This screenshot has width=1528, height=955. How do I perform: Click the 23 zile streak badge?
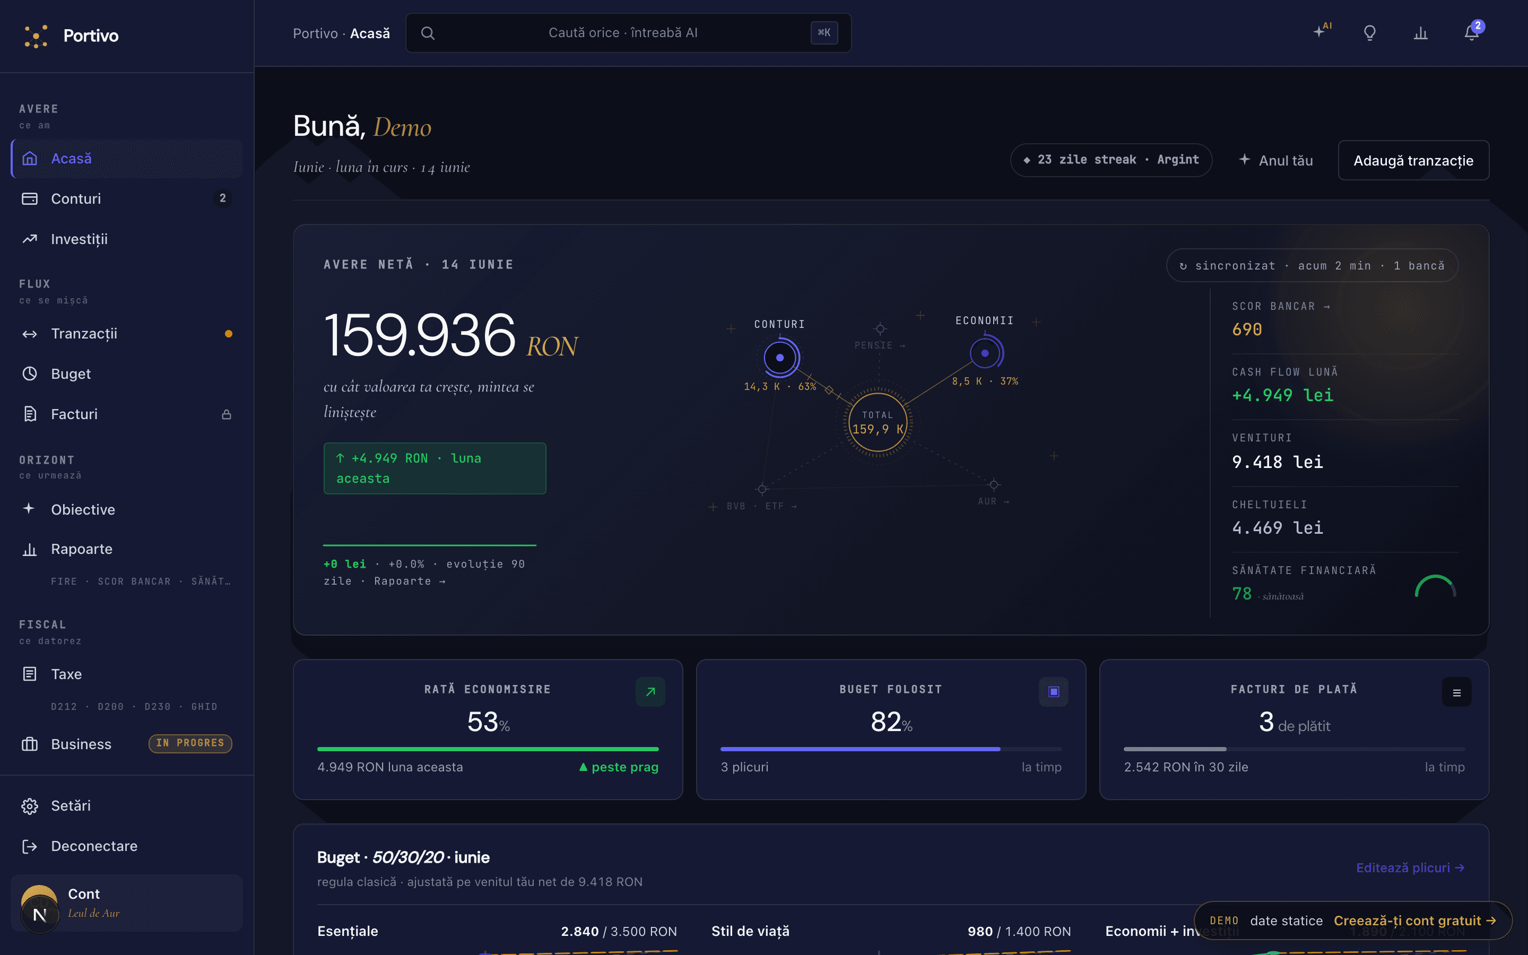pyautogui.click(x=1110, y=160)
